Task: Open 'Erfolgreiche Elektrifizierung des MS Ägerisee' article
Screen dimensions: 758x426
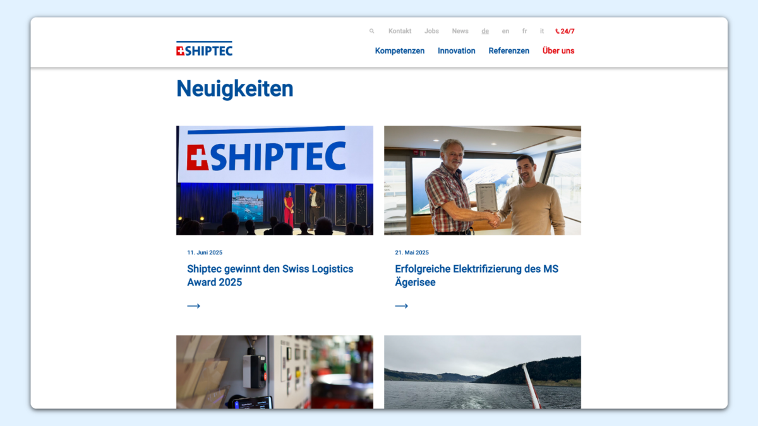Action: click(477, 275)
